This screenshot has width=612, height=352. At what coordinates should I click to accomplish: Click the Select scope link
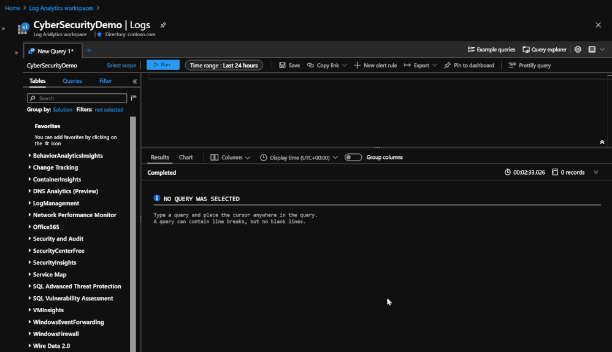[121, 66]
